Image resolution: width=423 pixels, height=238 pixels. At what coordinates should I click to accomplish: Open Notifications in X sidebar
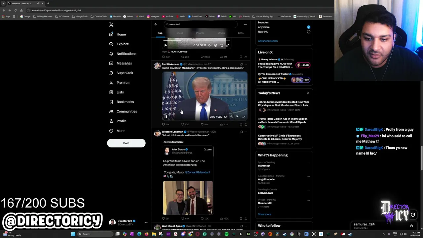coord(123,54)
